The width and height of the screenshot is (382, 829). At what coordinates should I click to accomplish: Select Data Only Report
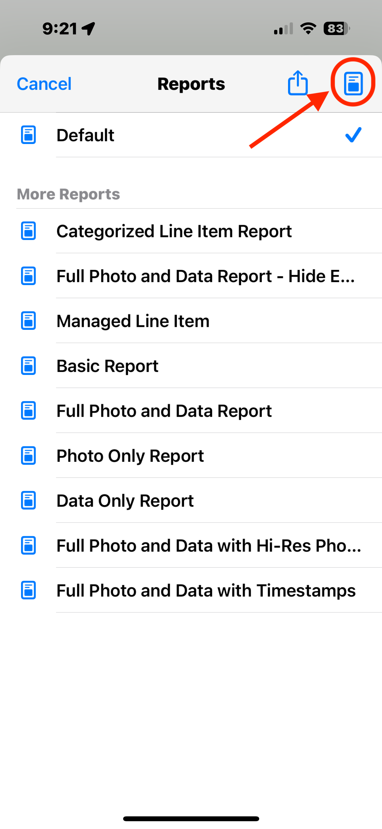click(191, 501)
